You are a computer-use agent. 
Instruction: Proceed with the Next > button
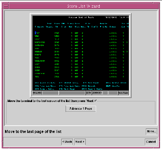coord(80,142)
